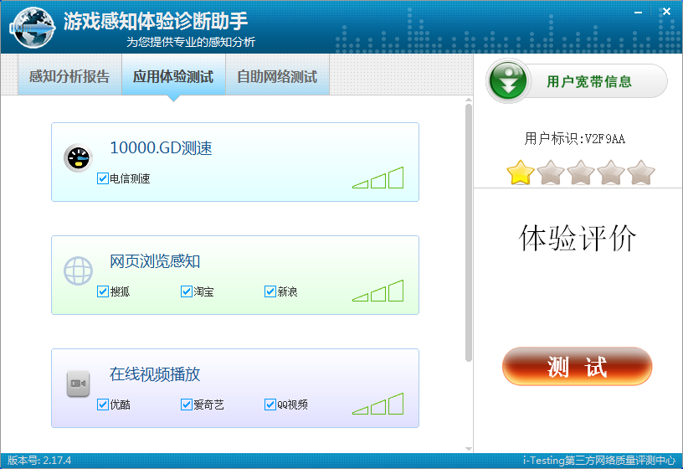
Task: Click the 网页浏览感知 title text
Action: point(155,261)
